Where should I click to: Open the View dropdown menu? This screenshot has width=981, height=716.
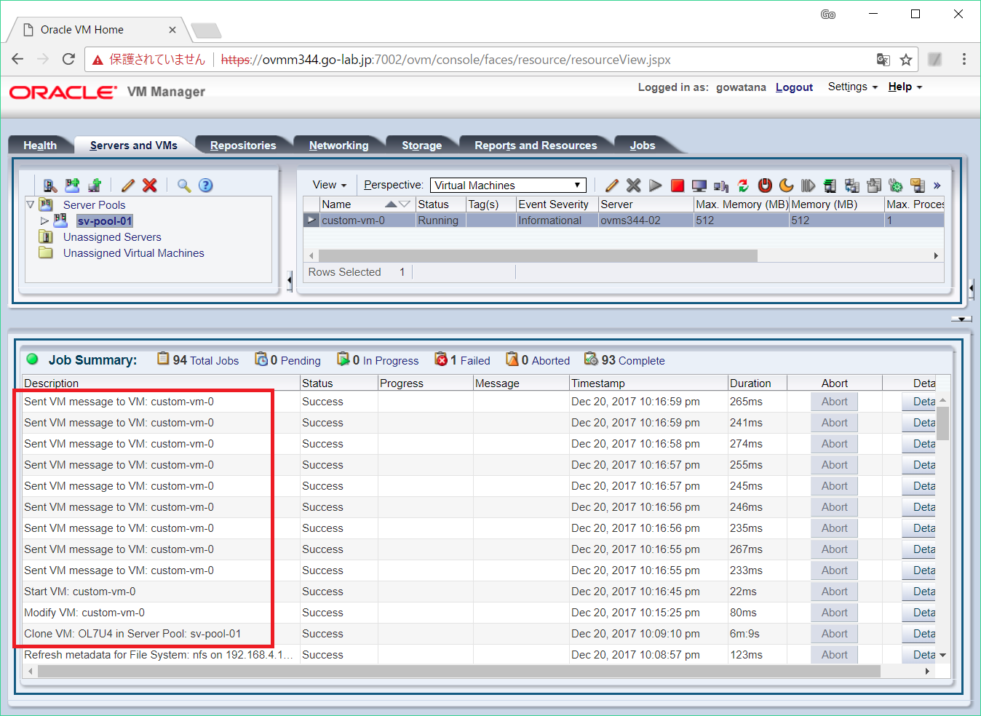tap(330, 185)
